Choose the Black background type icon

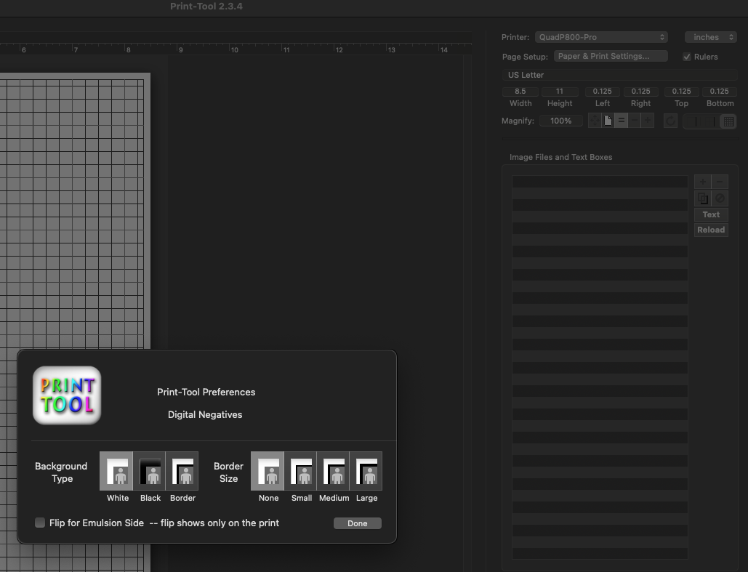click(150, 470)
